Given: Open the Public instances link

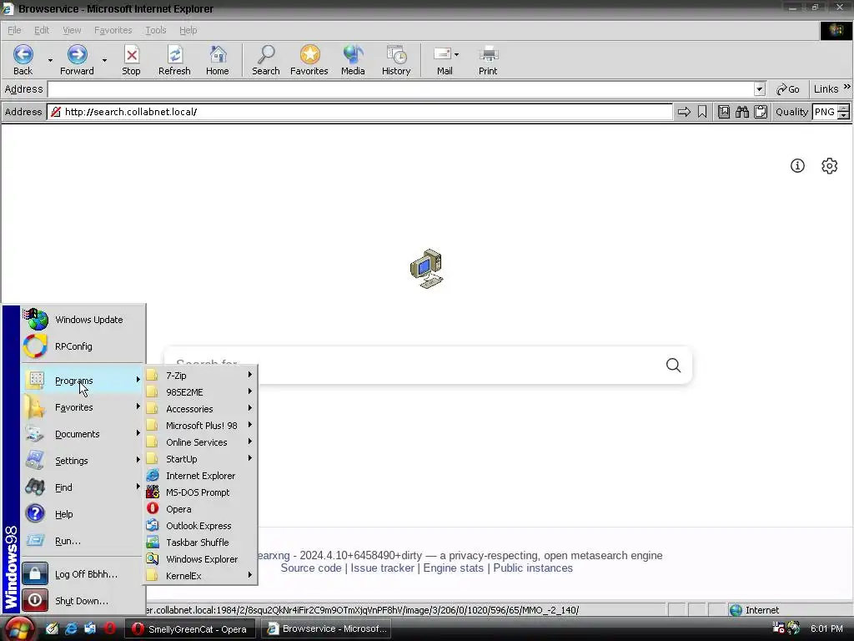Looking at the screenshot, I should click(x=533, y=568).
